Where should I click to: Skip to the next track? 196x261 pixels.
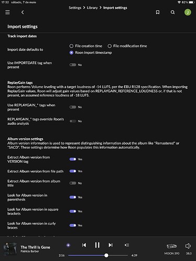110,245
